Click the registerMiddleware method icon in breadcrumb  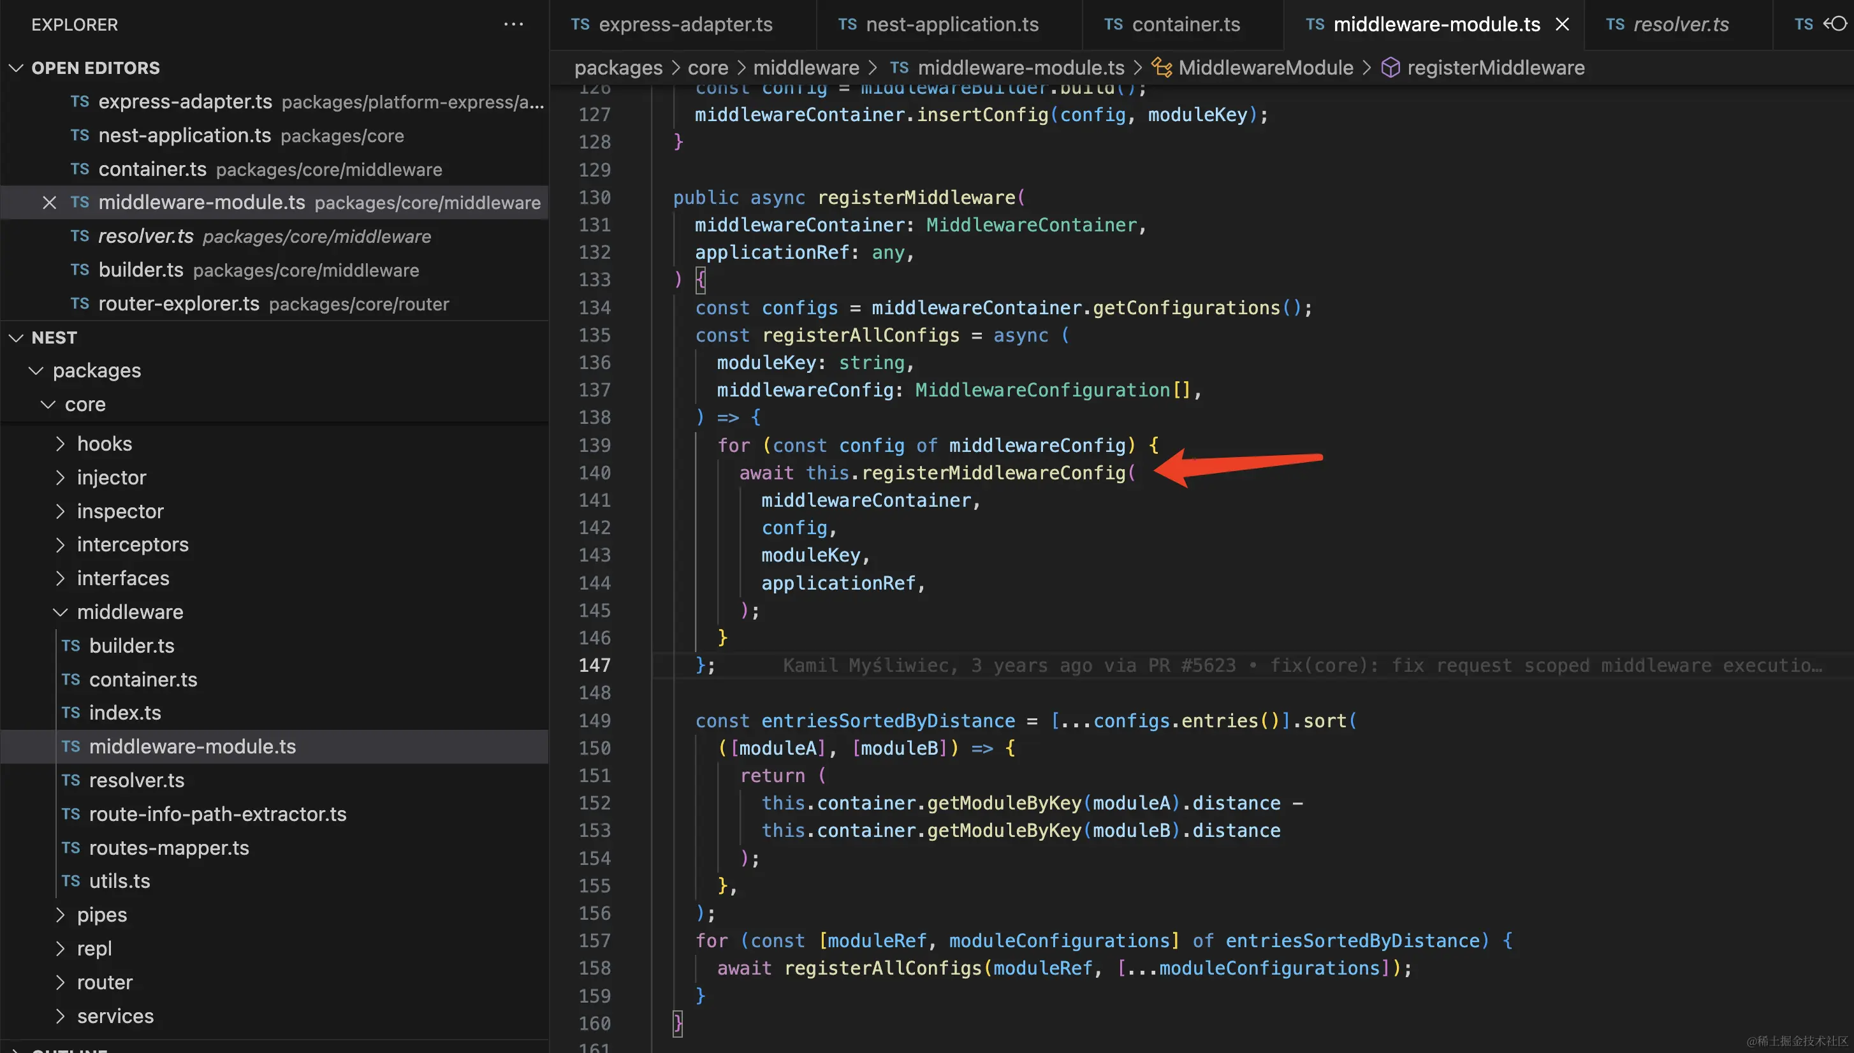(1390, 68)
